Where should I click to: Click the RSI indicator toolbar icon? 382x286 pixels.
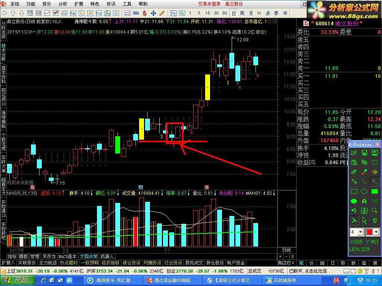[136, 13]
